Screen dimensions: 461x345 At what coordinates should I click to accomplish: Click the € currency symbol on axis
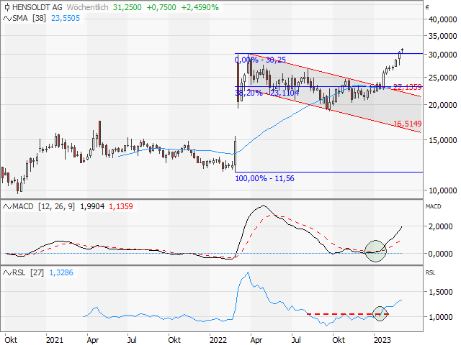click(x=427, y=7)
